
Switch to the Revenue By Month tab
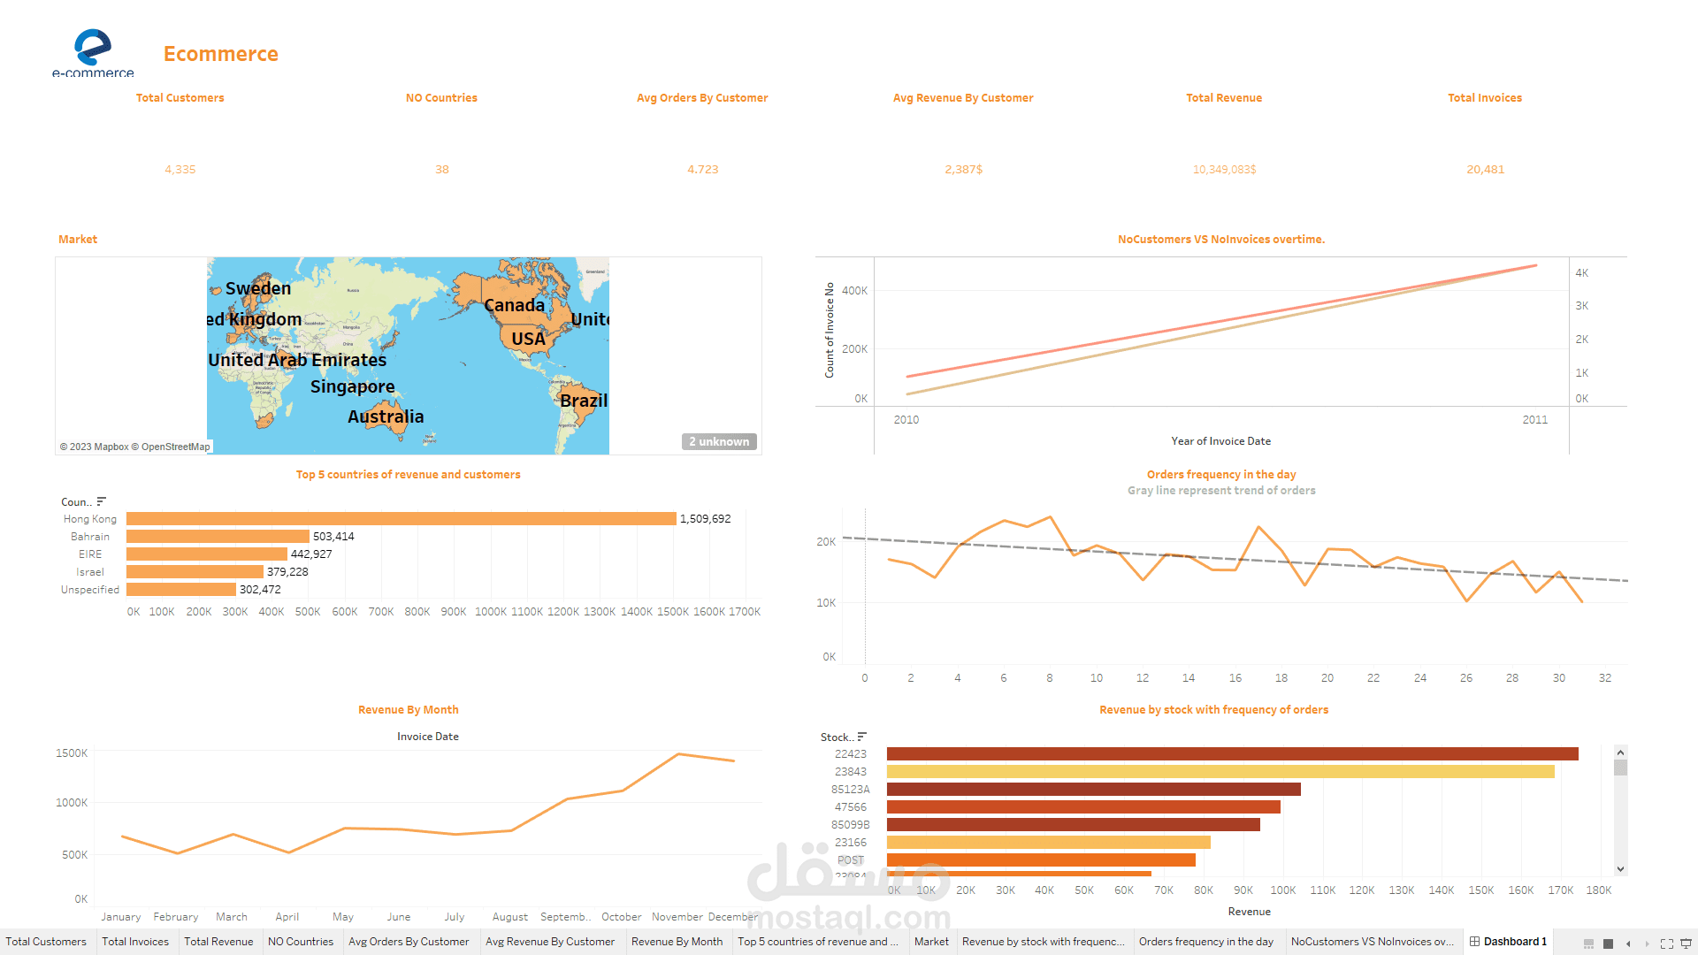pos(677,942)
